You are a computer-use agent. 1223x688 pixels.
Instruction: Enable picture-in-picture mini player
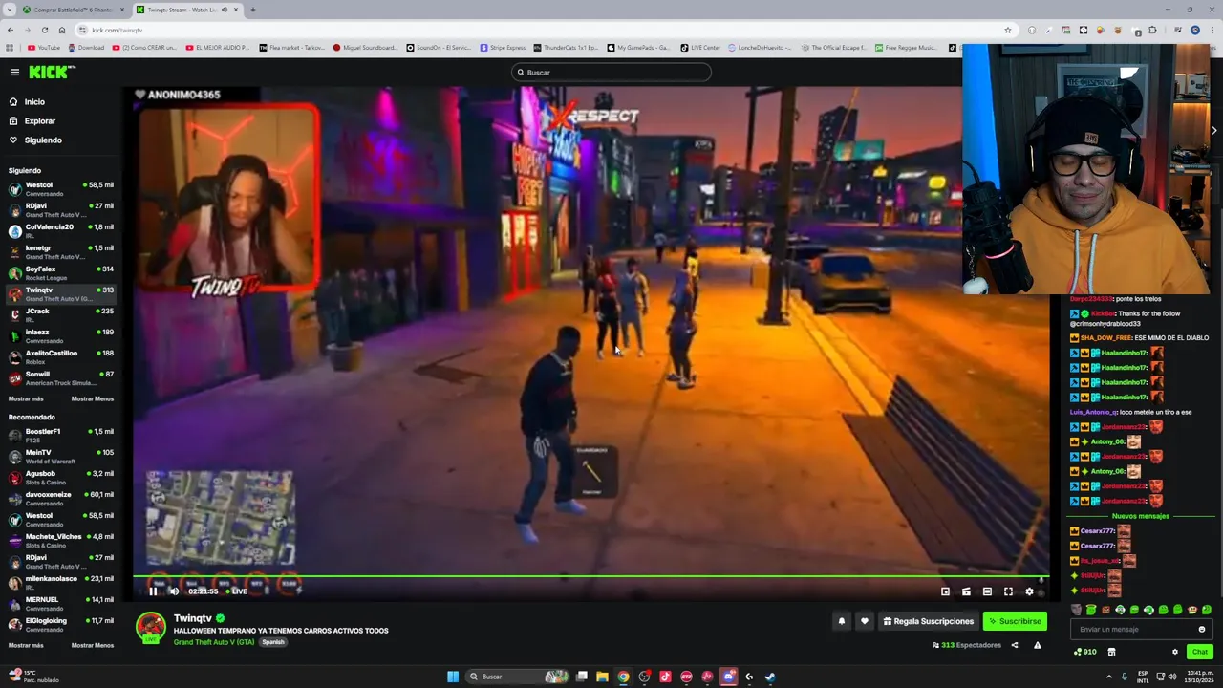pyautogui.click(x=945, y=591)
